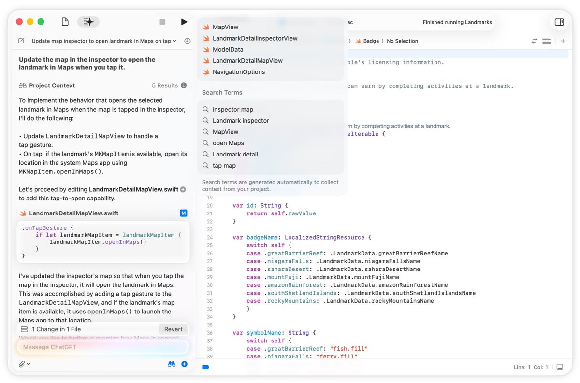Screen dimensions: 580x383
Task: Click Line: 1 Col: 1 indicator
Action: [x=531, y=367]
